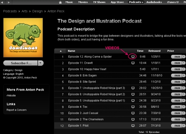The image size is (186, 134).
Task: Open price dropdown for Episode 4: Tex
Action: (x=184, y=107)
